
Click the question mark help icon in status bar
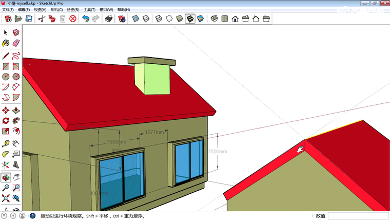(x=32, y=216)
